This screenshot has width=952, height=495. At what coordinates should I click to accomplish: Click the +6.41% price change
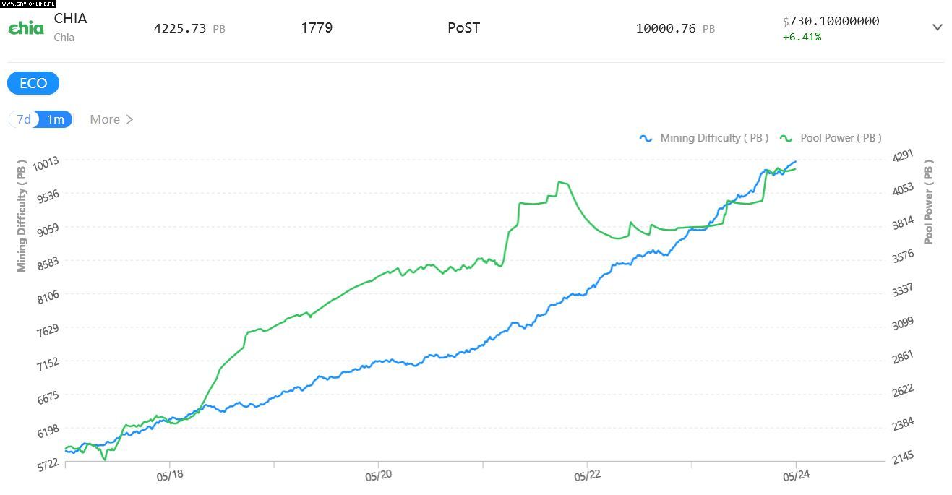tap(802, 36)
